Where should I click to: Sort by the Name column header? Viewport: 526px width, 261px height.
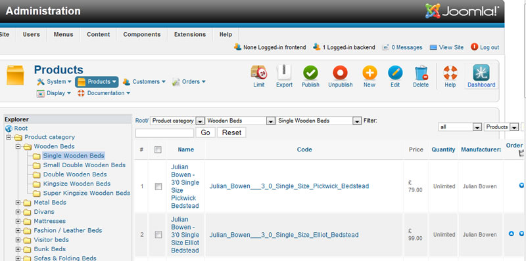(186, 150)
